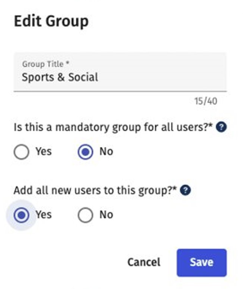Screen dimensions: 243x289
Task: Click the 'Yes' label under add new users question
Action: pyautogui.click(x=43, y=215)
